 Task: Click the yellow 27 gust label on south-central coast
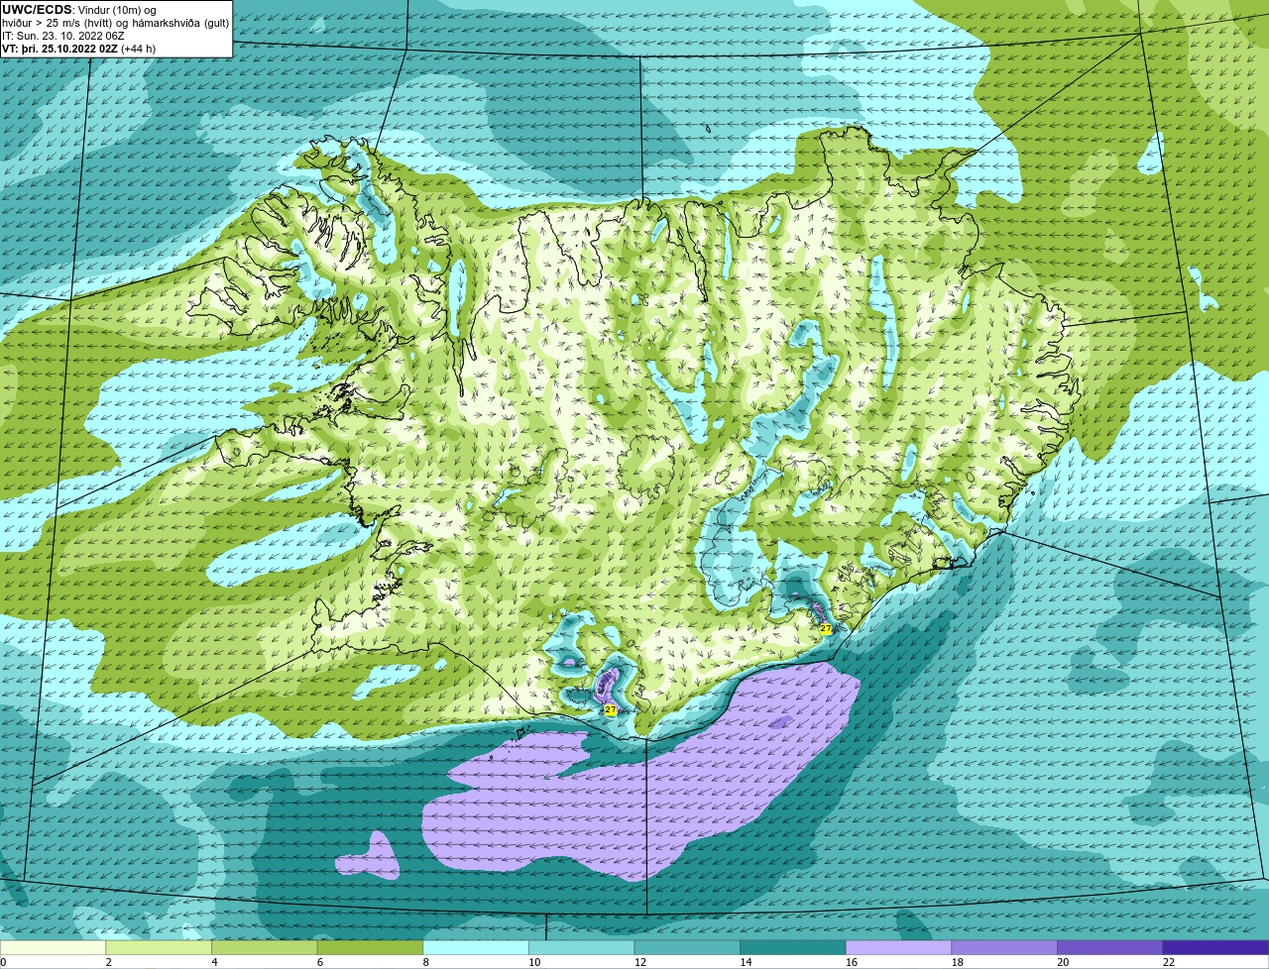pyautogui.click(x=610, y=710)
